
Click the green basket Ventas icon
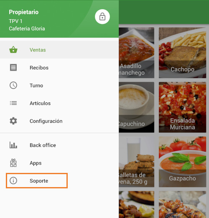pos(13,50)
